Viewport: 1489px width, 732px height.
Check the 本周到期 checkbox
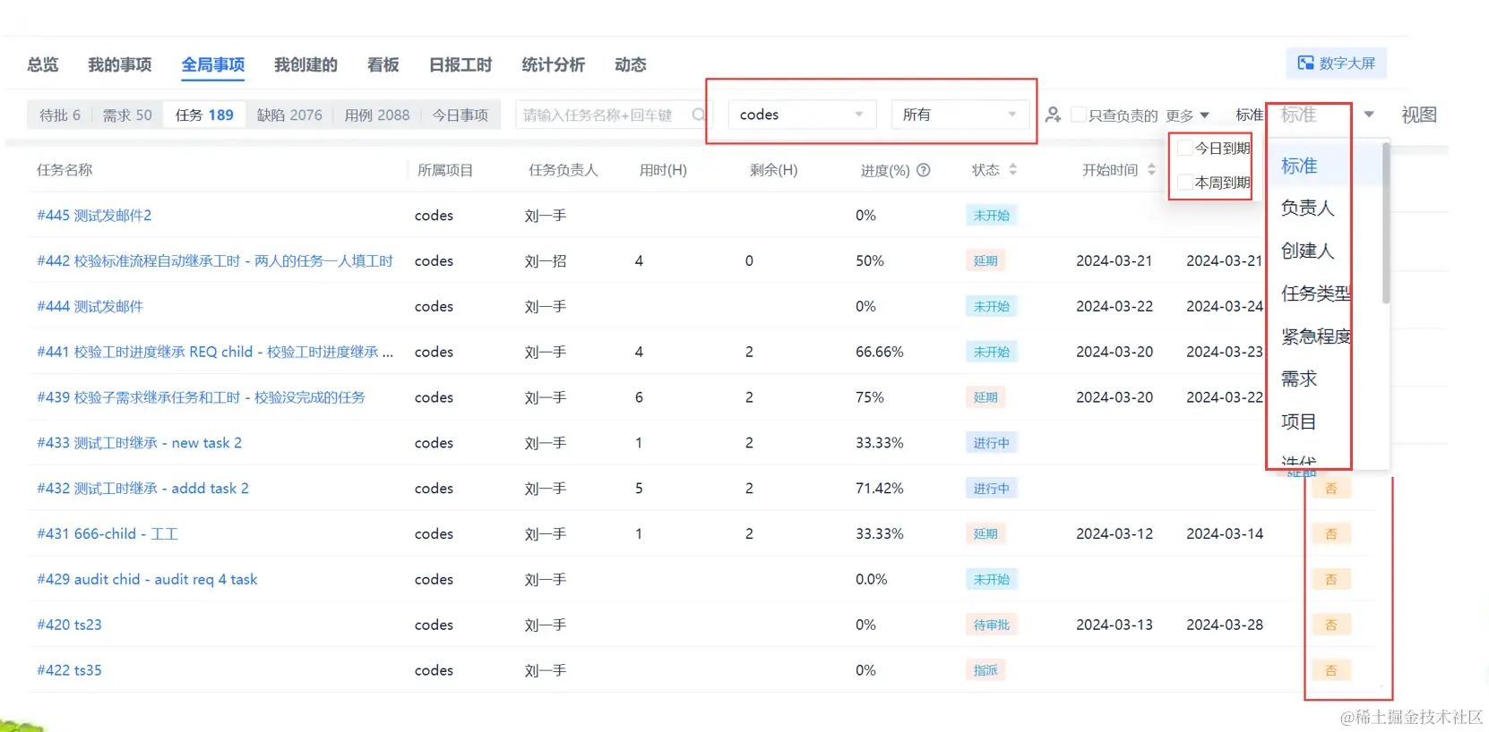[1184, 183]
